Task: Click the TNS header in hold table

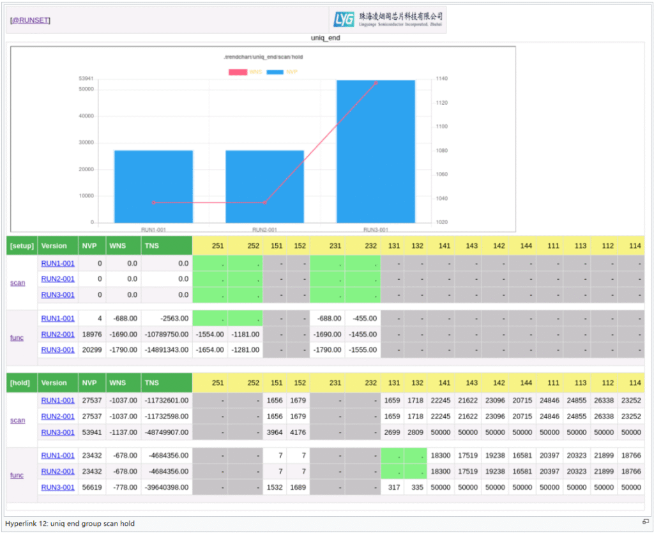Action: [152, 383]
